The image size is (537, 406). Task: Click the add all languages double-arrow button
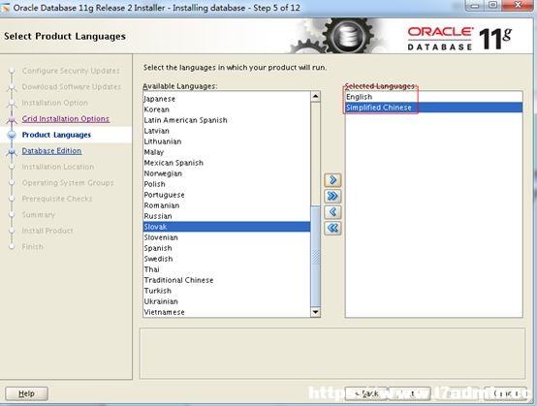click(x=332, y=196)
